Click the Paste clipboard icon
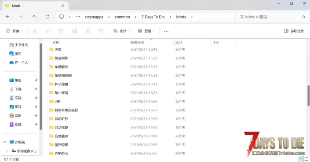The height and width of the screenshot is (162, 310). [x=61, y=31]
